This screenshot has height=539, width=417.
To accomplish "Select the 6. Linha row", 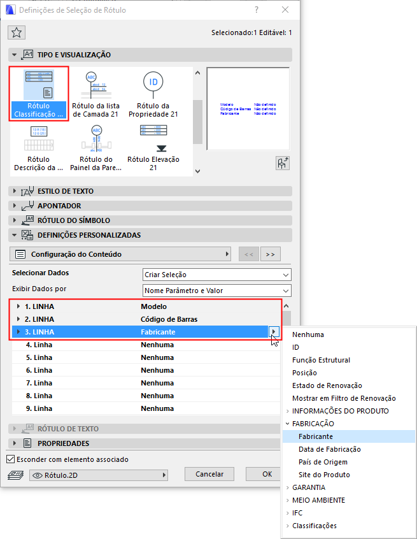I will [146, 370].
